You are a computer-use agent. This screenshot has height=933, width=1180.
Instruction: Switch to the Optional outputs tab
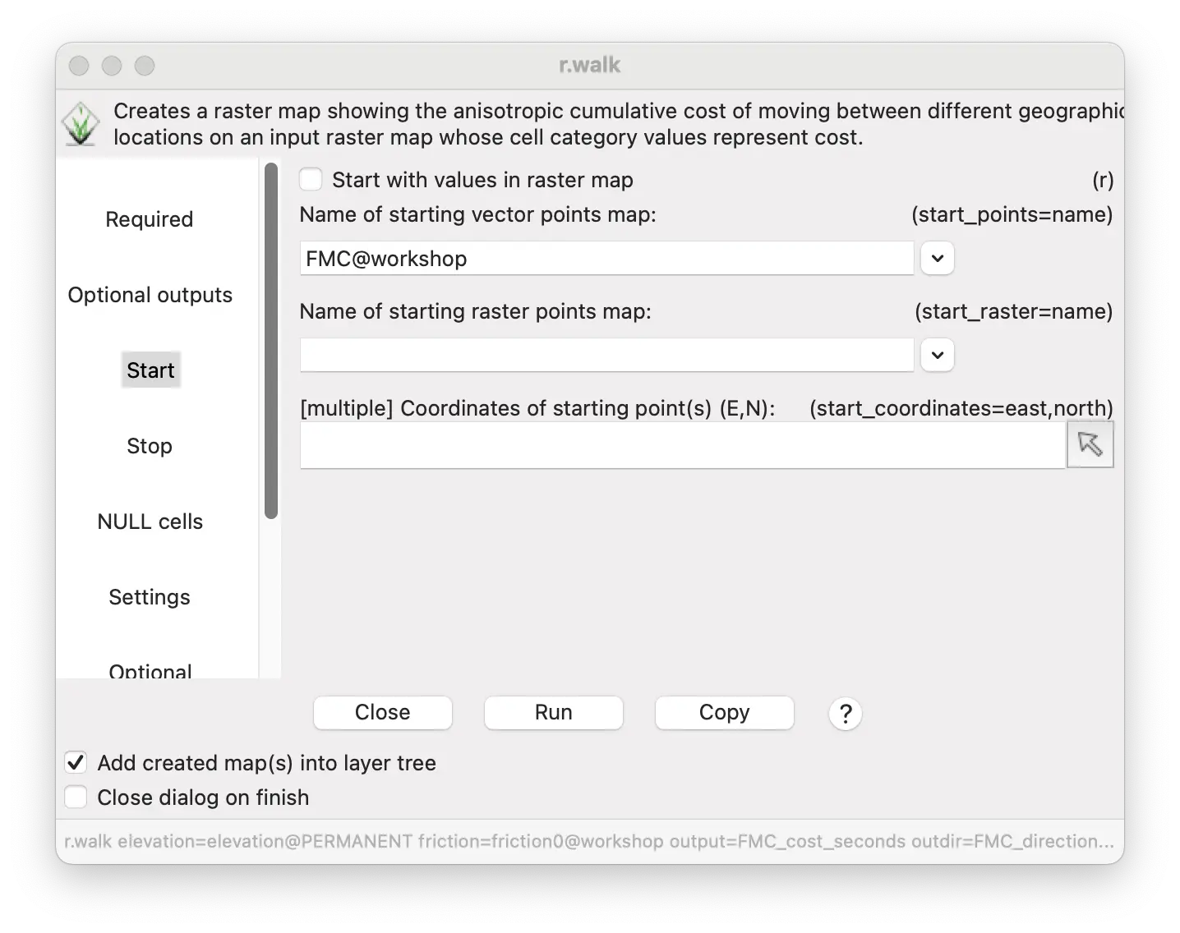point(150,295)
